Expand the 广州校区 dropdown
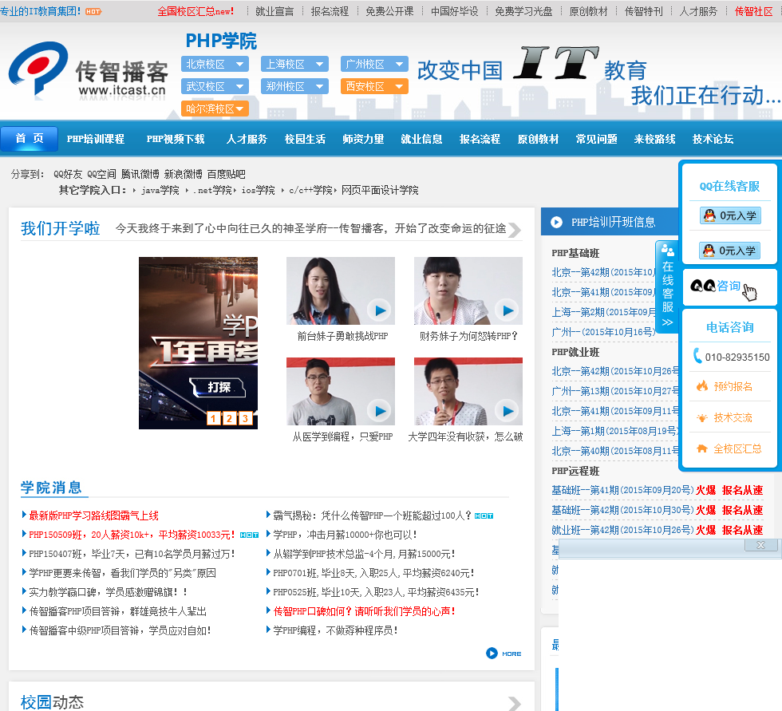782x711 pixels. 374,64
